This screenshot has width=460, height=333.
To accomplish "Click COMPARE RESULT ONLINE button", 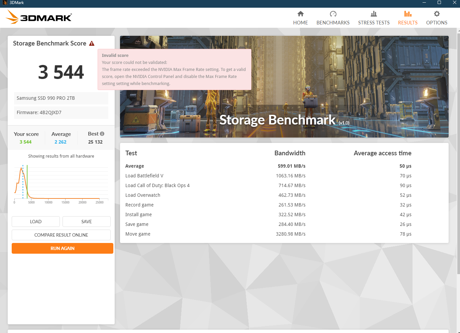I will coord(61,235).
